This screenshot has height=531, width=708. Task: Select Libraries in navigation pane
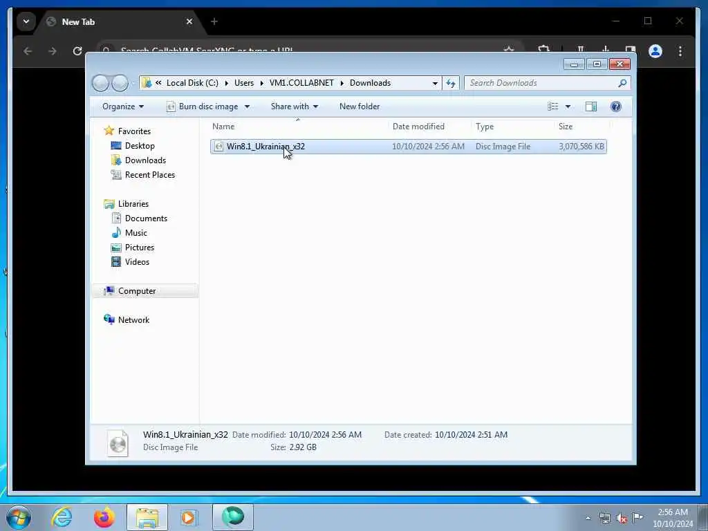(x=133, y=204)
